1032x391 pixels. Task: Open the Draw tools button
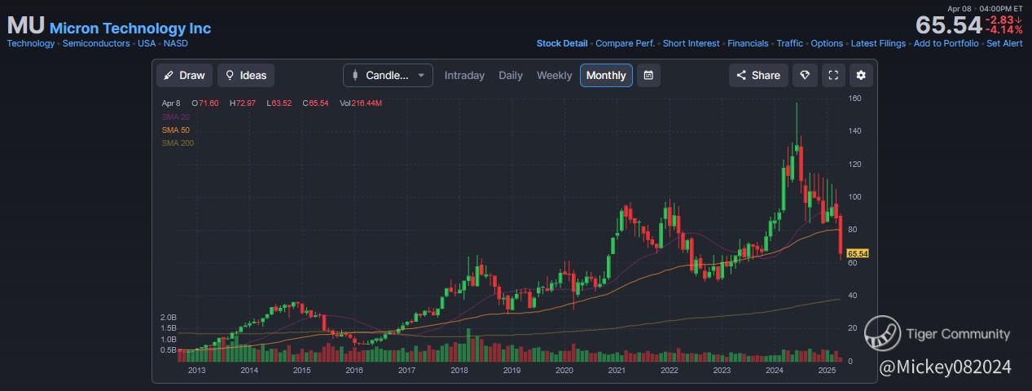[x=184, y=75]
